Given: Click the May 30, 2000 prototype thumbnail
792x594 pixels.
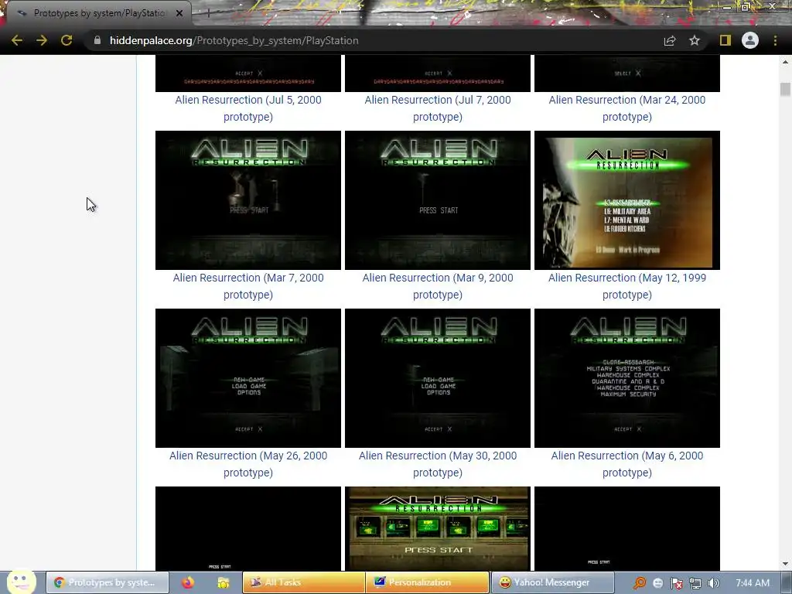Looking at the screenshot, I should click(438, 377).
